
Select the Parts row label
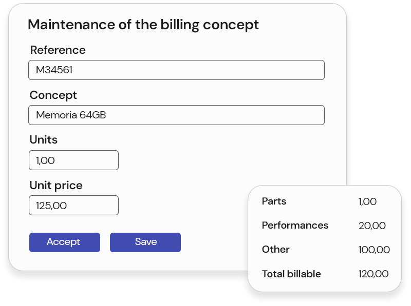tap(274, 201)
